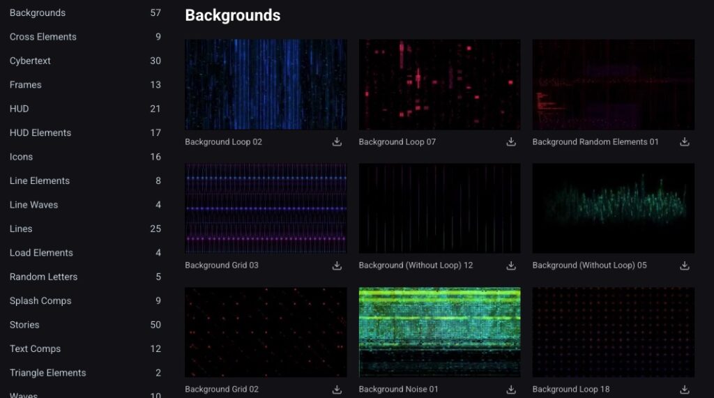The height and width of the screenshot is (398, 714).
Task: Click the Background Grid 03 title link
Action: coord(222,266)
